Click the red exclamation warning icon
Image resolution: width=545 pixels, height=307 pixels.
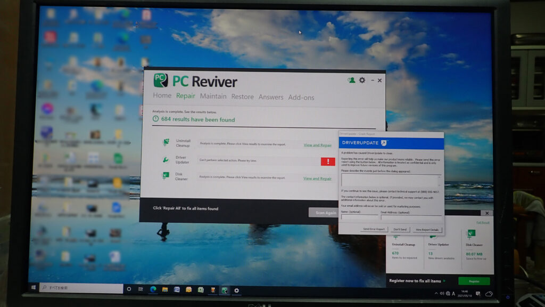328,161
